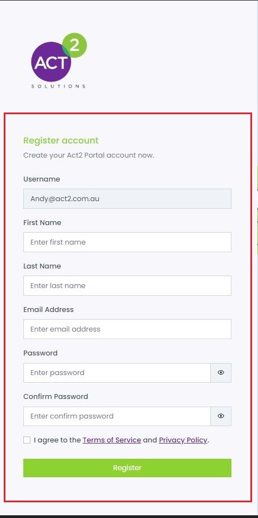Click the Register account heading

coord(61,140)
